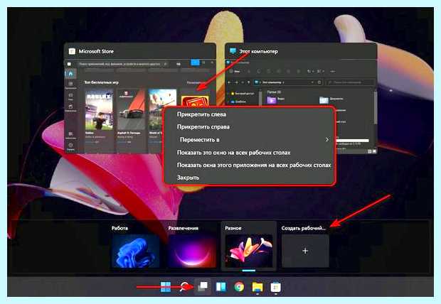Screen dimensions: 441x304
Task: Click the address bar dropdown arrow in Explorer
Action: pos(312,82)
